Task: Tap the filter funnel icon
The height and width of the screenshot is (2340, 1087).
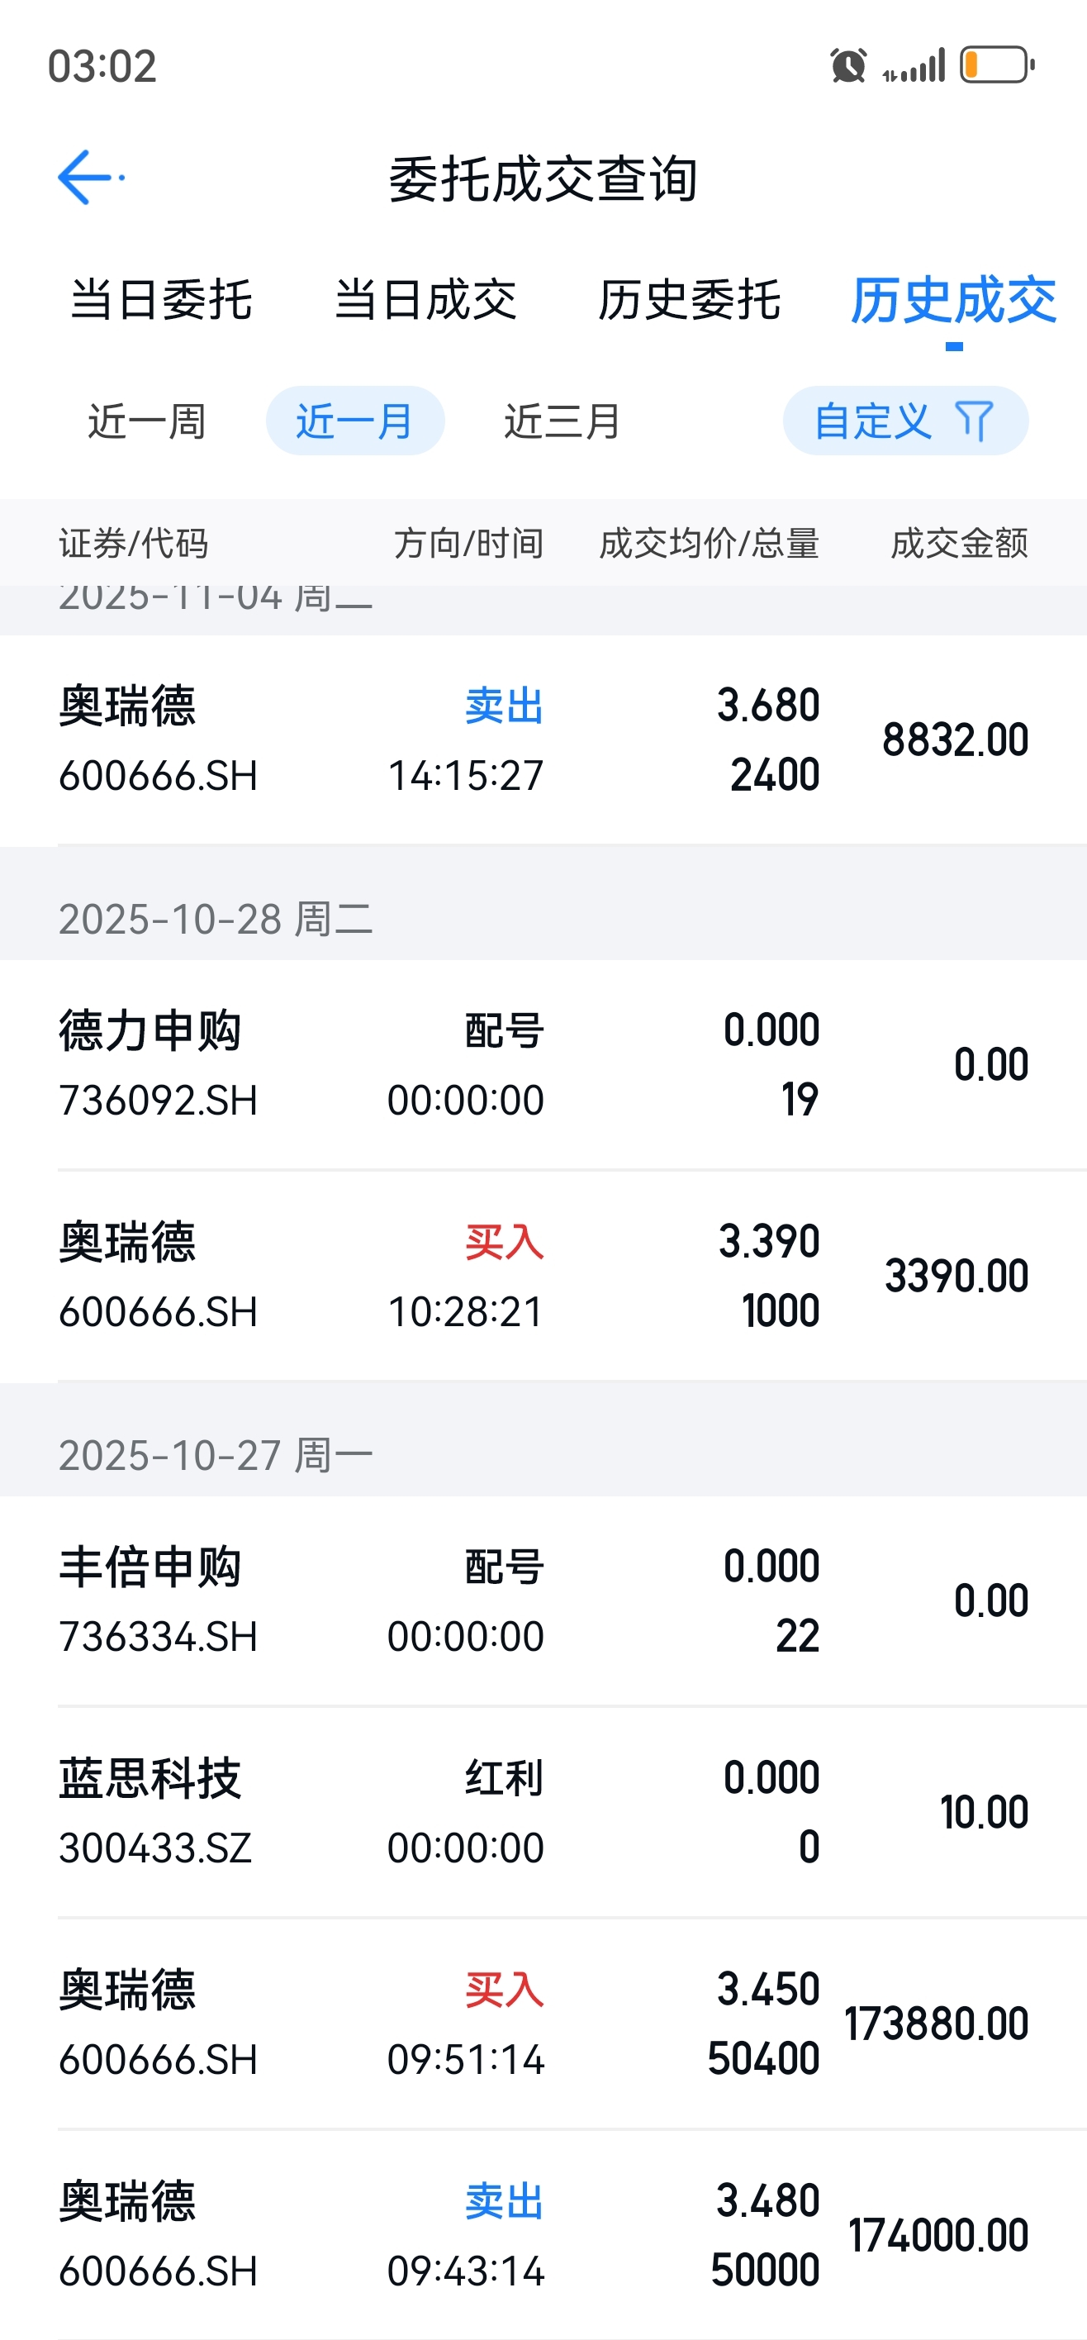Action: tap(975, 421)
